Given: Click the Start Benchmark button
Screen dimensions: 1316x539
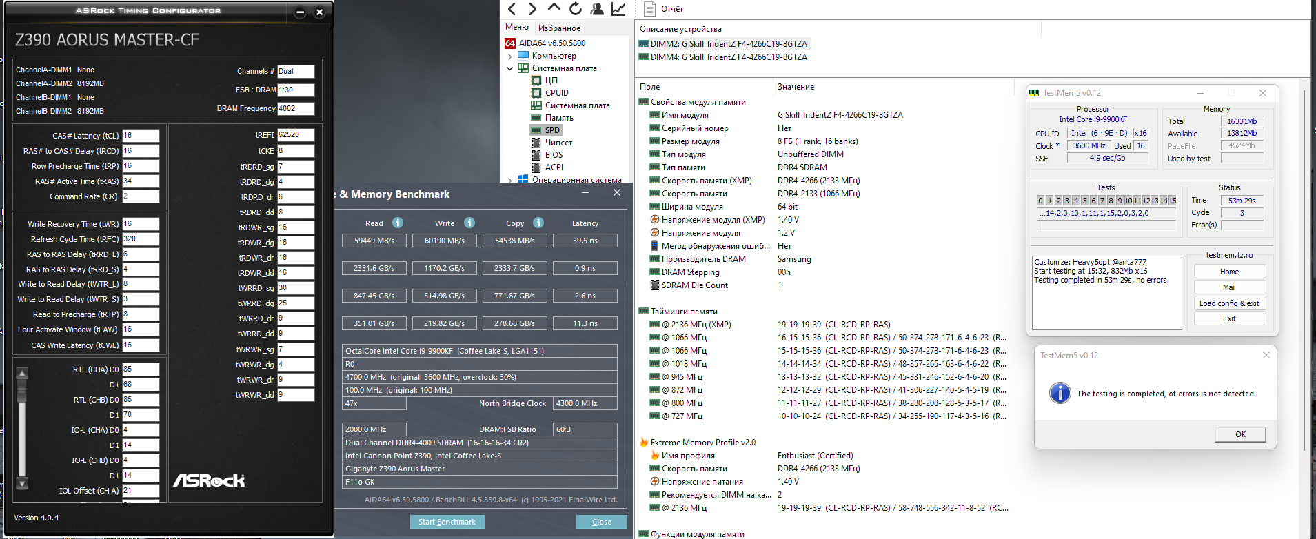Looking at the screenshot, I should pyautogui.click(x=447, y=522).
